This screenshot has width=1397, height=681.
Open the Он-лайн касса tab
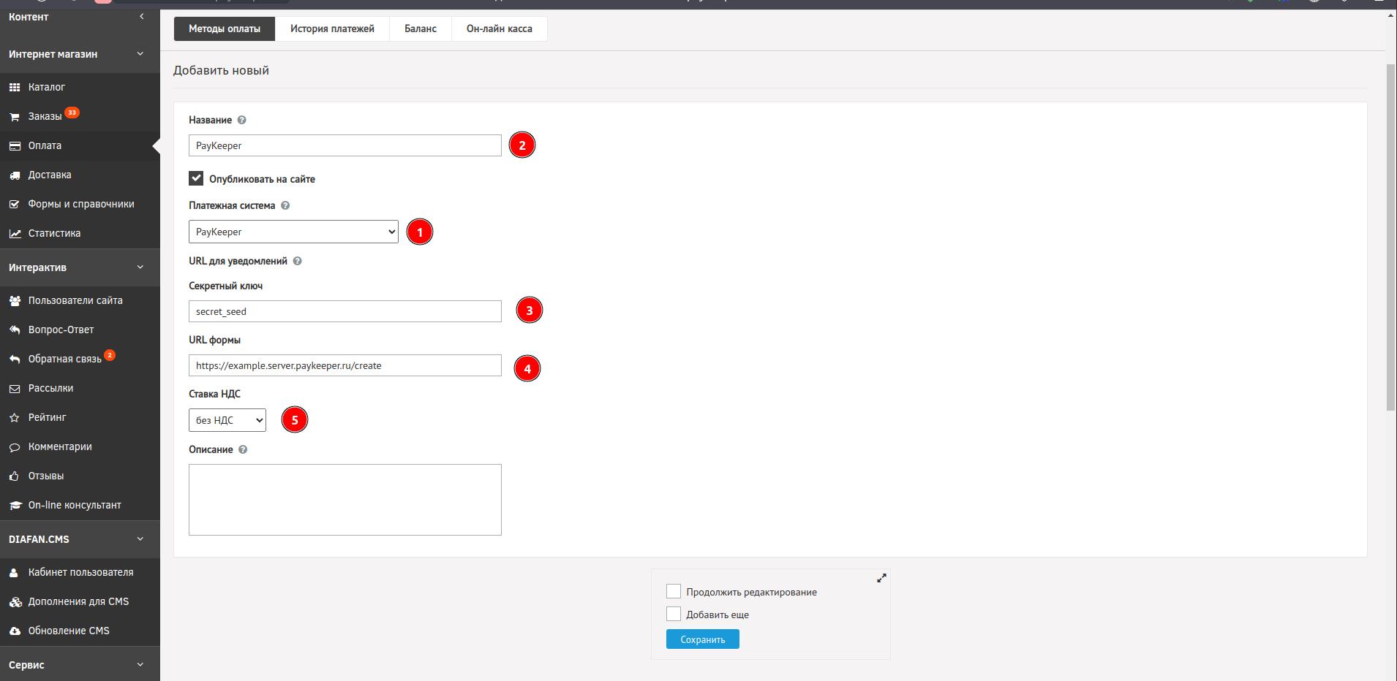point(499,28)
